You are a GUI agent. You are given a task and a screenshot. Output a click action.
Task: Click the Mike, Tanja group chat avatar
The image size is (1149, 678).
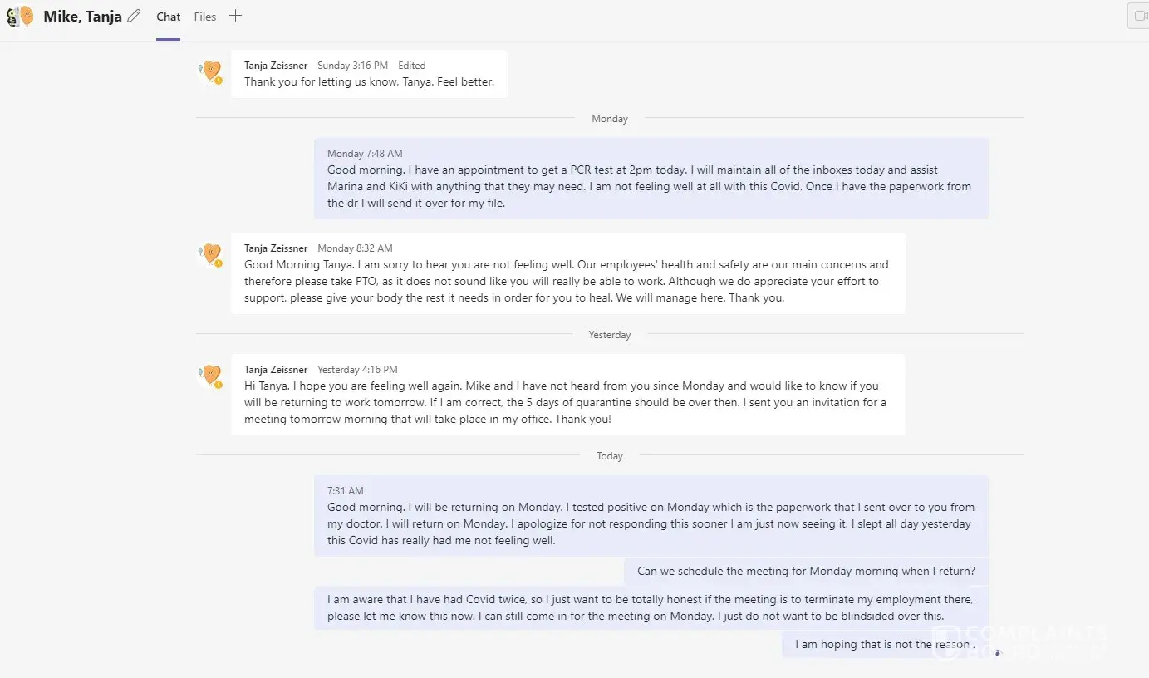(x=20, y=17)
